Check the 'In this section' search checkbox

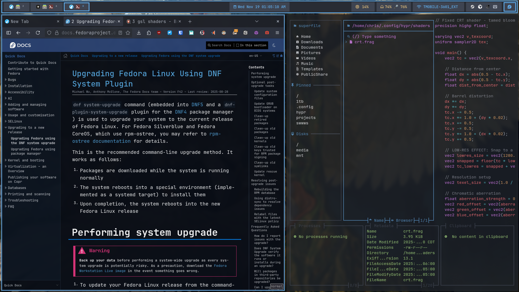[x=238, y=45]
